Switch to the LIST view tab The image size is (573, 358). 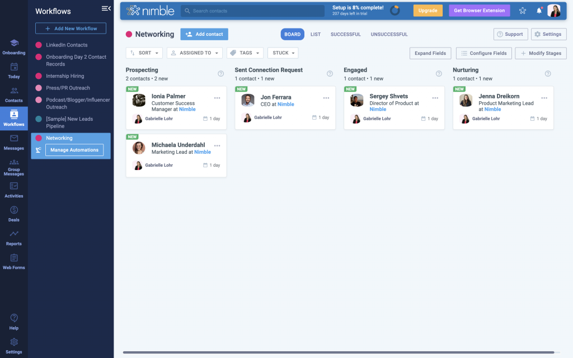pos(315,34)
